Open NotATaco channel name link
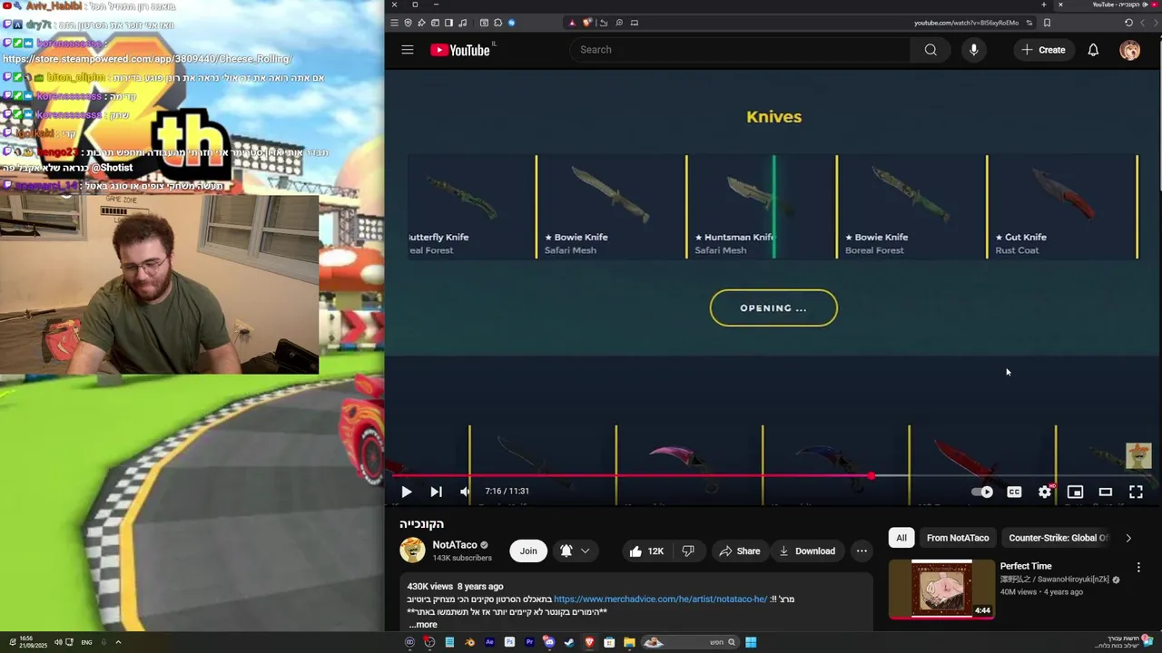Viewport: 1162px width, 653px height. pos(455,545)
